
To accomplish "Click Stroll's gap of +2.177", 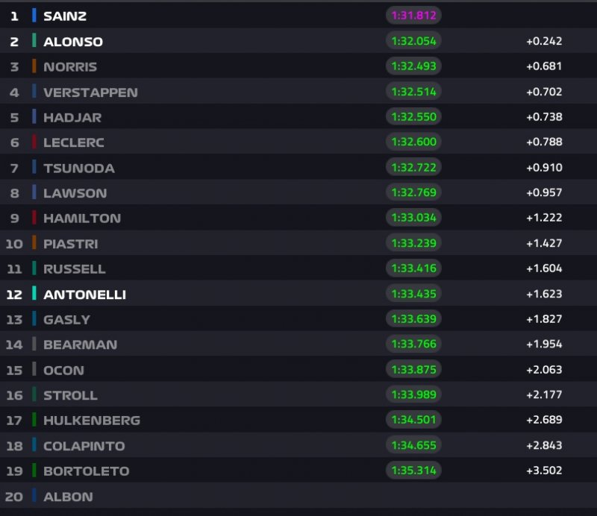I will [x=544, y=395].
